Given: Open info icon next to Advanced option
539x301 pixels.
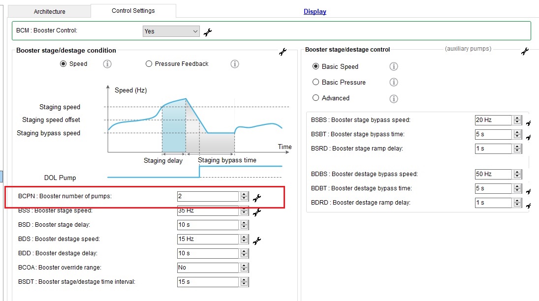Looking at the screenshot, I should (x=394, y=99).
